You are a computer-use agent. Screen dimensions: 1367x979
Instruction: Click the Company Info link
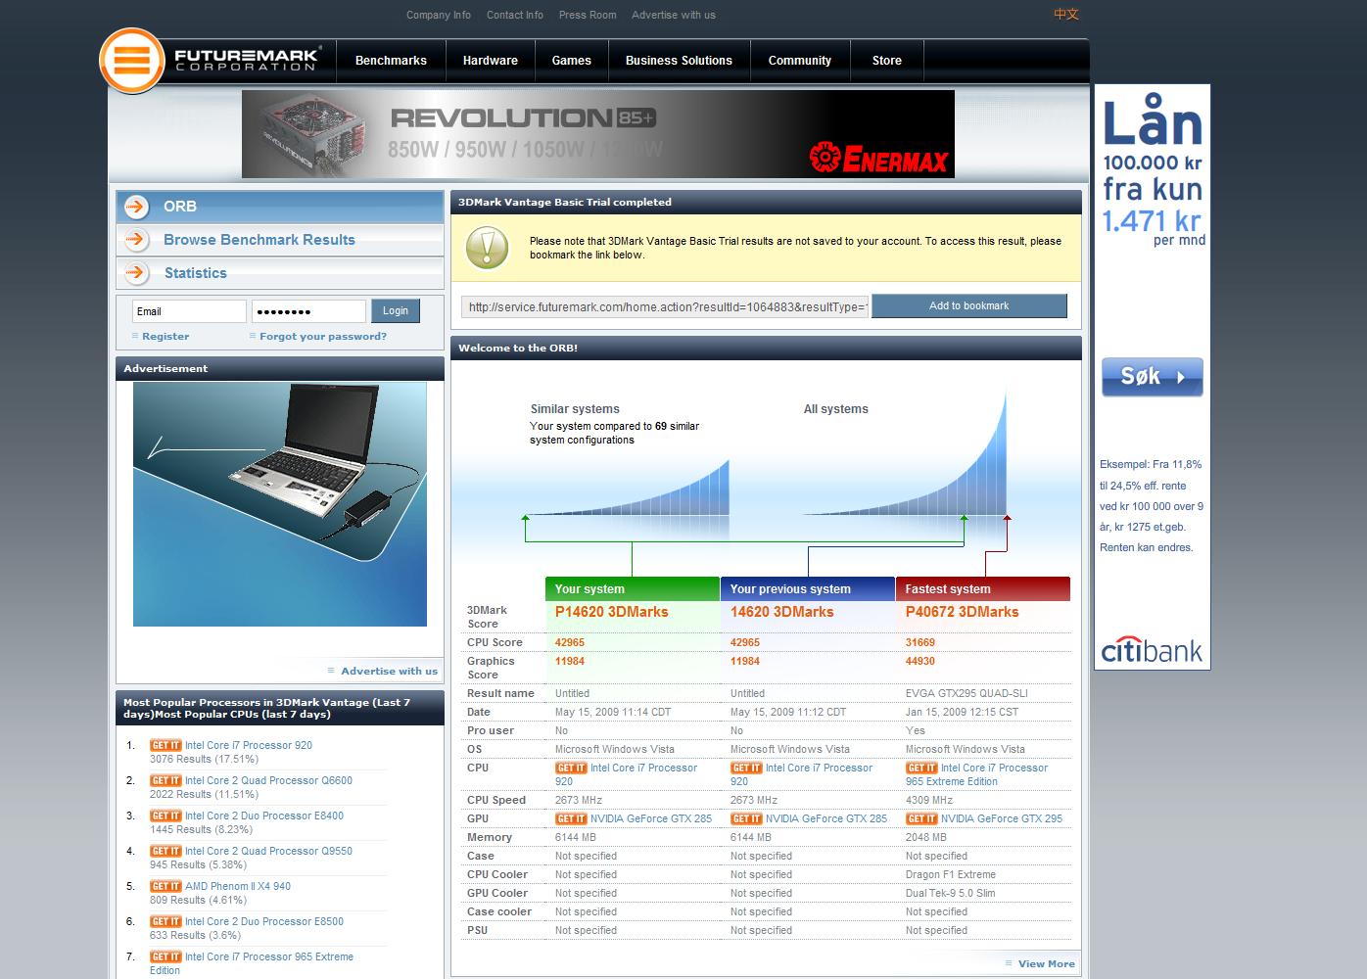tap(439, 15)
